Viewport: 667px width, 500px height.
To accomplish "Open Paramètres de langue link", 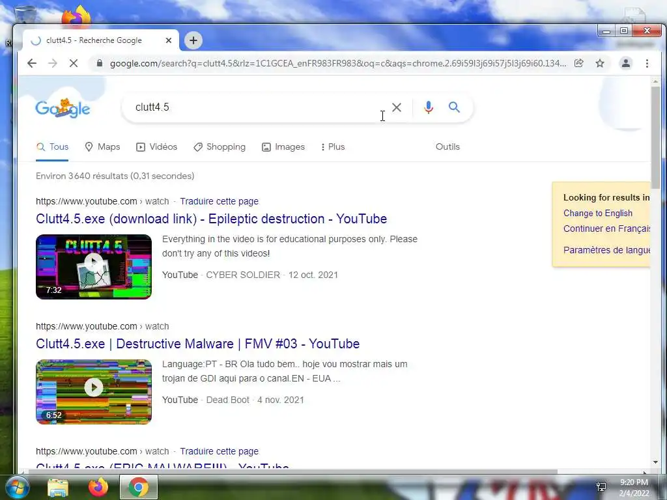I will [606, 249].
